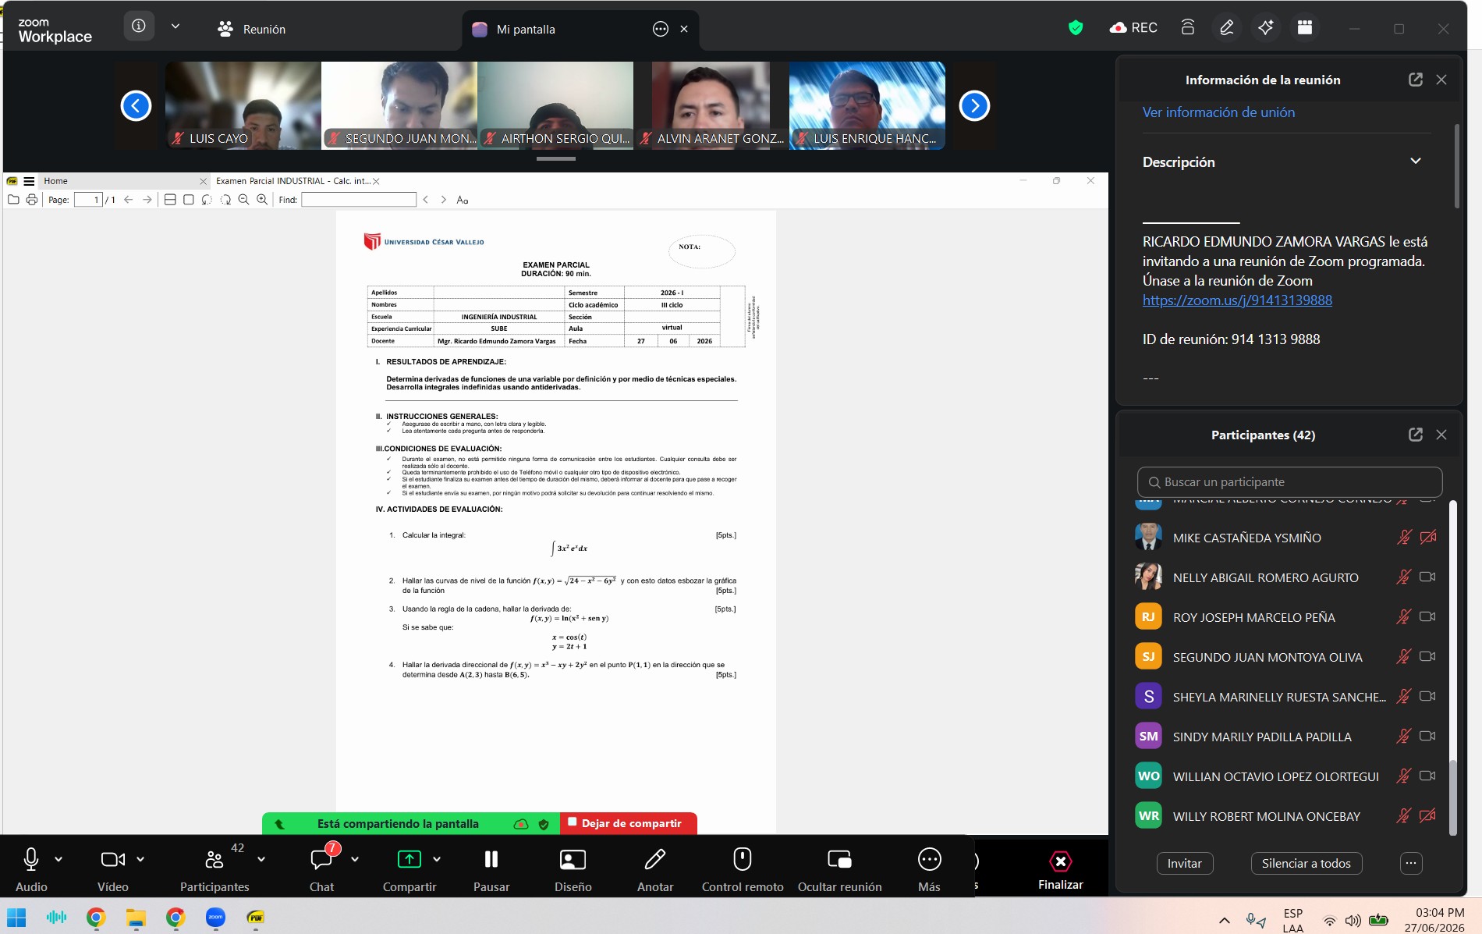
Task: Toggle mute for NELLY ABIGAIL ROMERO AGURTO
Action: coord(1403,577)
